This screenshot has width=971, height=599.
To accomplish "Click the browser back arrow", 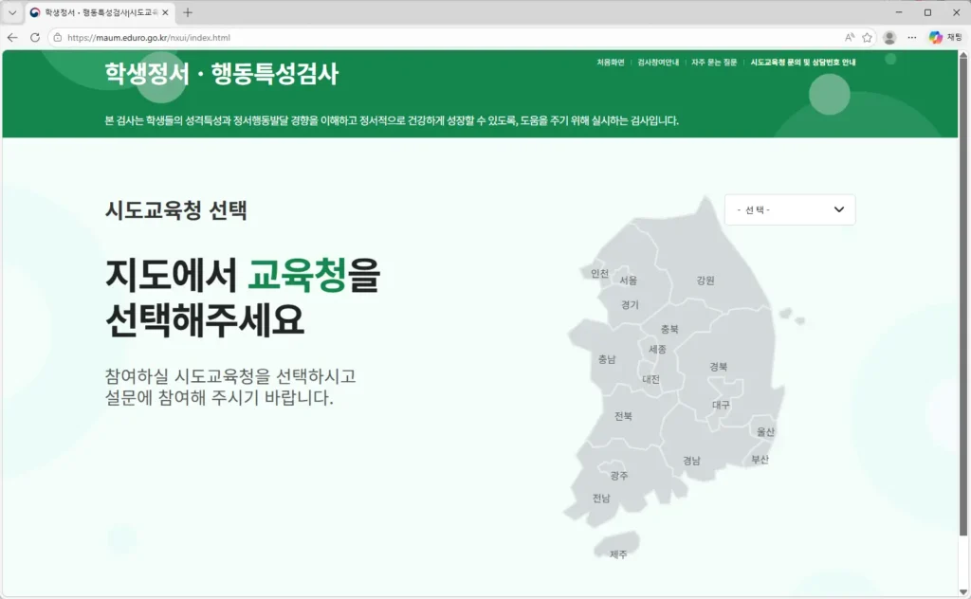I will click(12, 36).
